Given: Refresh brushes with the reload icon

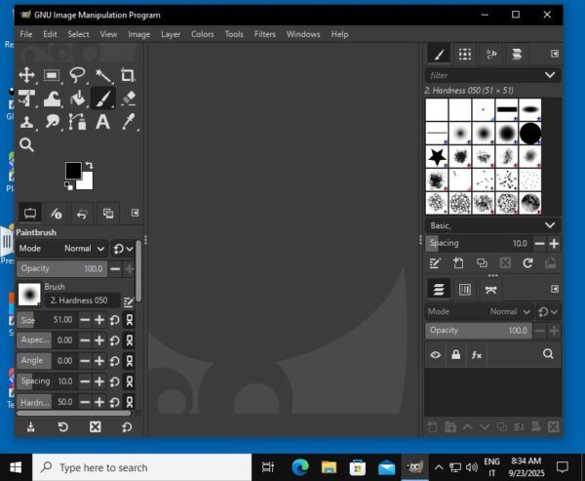Looking at the screenshot, I should (x=527, y=263).
